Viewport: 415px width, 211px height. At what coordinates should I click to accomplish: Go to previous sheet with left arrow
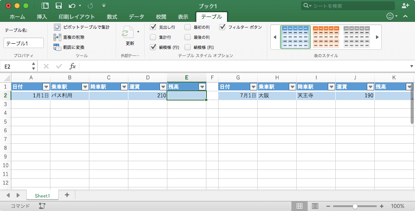click(8, 195)
